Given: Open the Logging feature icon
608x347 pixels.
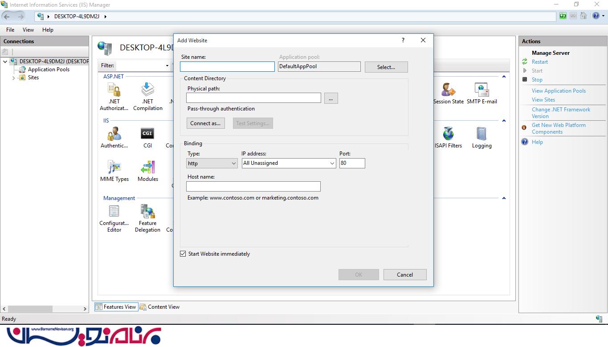Looking at the screenshot, I should point(482,134).
